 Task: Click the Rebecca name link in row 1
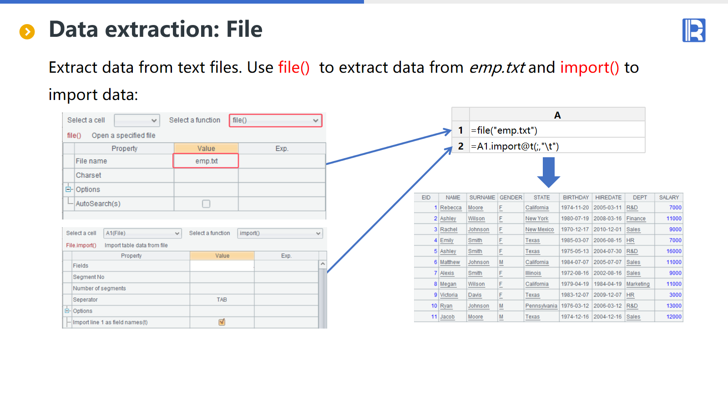coord(450,208)
